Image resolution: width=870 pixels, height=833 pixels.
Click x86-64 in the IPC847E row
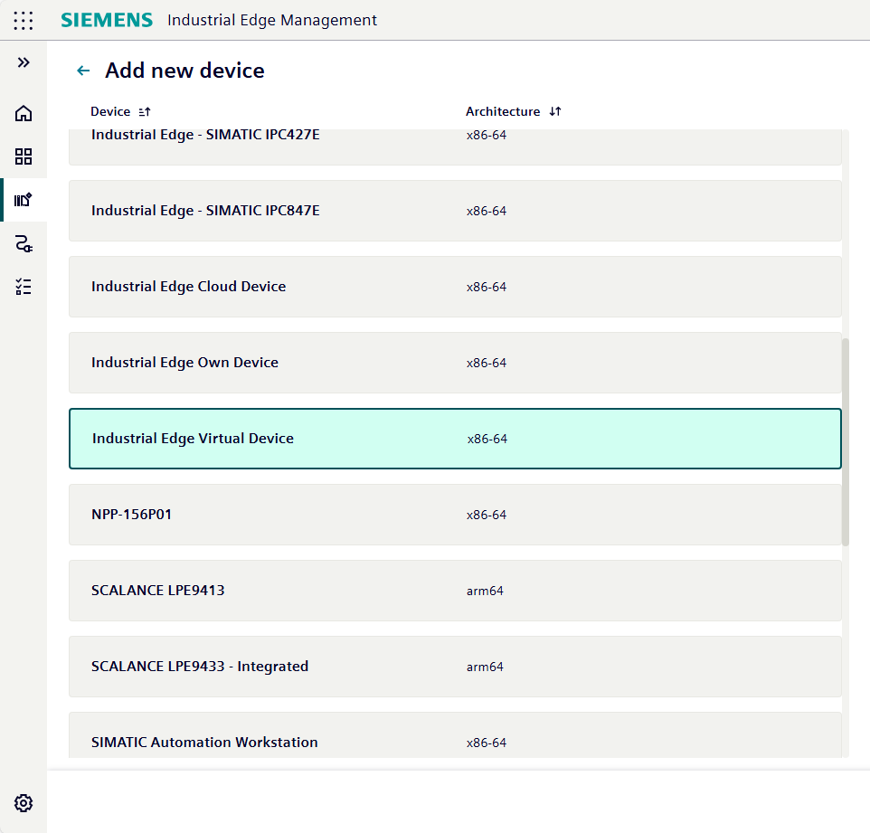487,211
